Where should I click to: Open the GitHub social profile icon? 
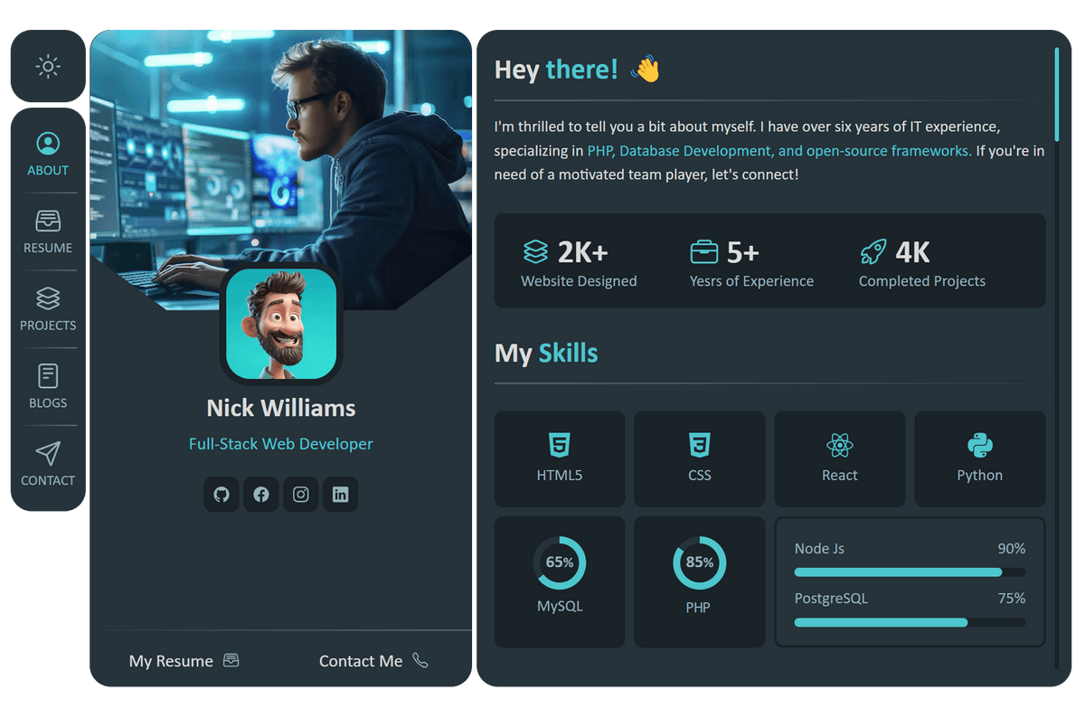pos(222,495)
